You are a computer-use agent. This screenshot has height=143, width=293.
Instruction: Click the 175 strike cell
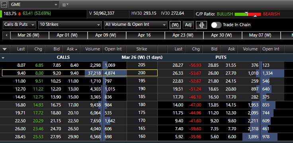point(142,112)
